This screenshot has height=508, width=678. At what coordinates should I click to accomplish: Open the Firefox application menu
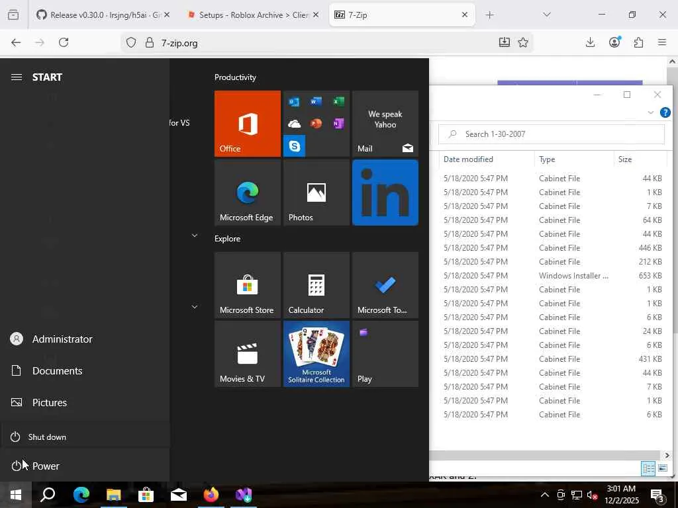pyautogui.click(x=662, y=42)
